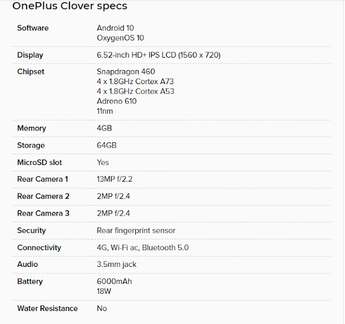
Task: Select the Software row label
Action: (33, 28)
